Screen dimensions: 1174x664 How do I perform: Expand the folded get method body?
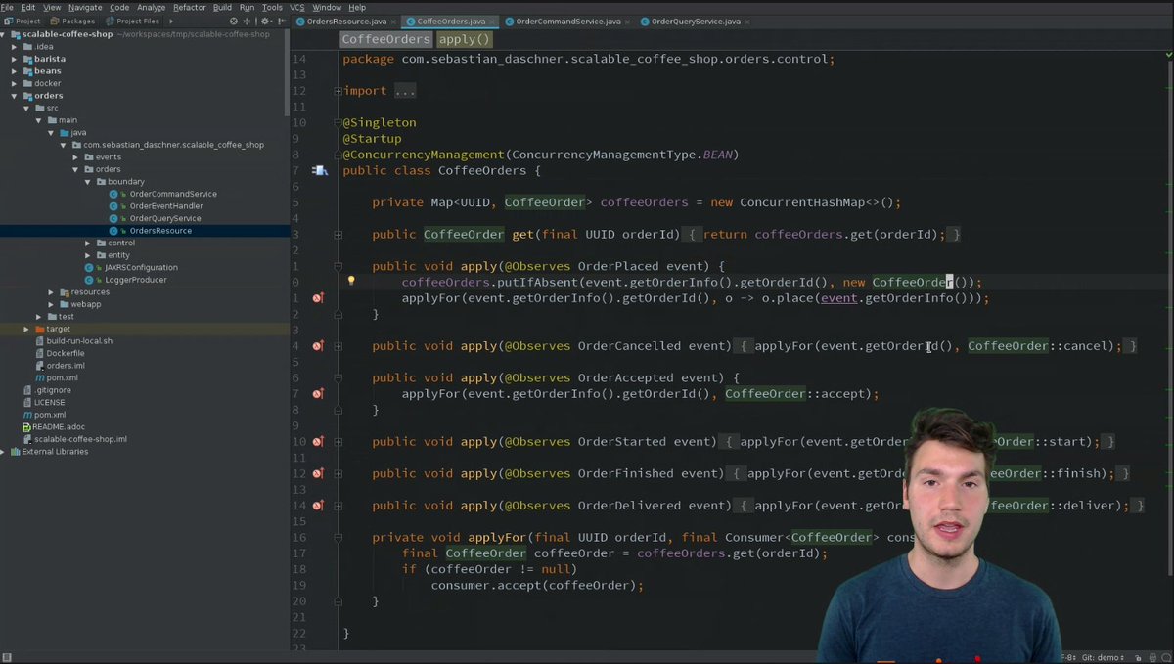[338, 235]
